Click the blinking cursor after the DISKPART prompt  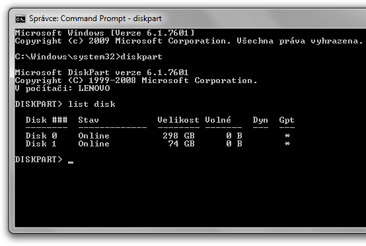pos(71,162)
